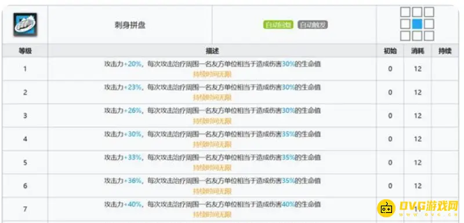Click the 等级 column header
The image size is (464, 223).
pos(25,51)
